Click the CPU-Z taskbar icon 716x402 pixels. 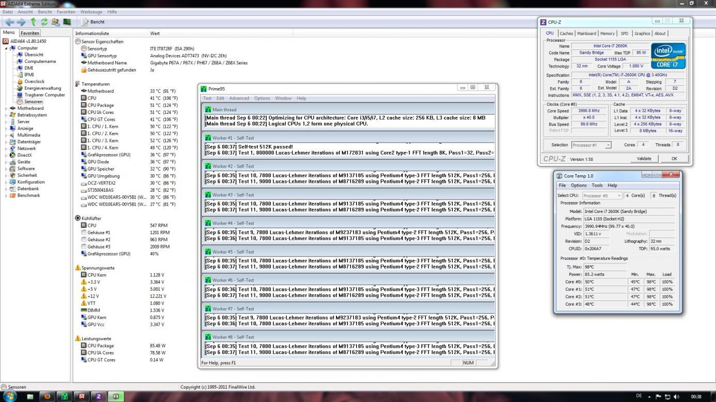click(x=98, y=396)
